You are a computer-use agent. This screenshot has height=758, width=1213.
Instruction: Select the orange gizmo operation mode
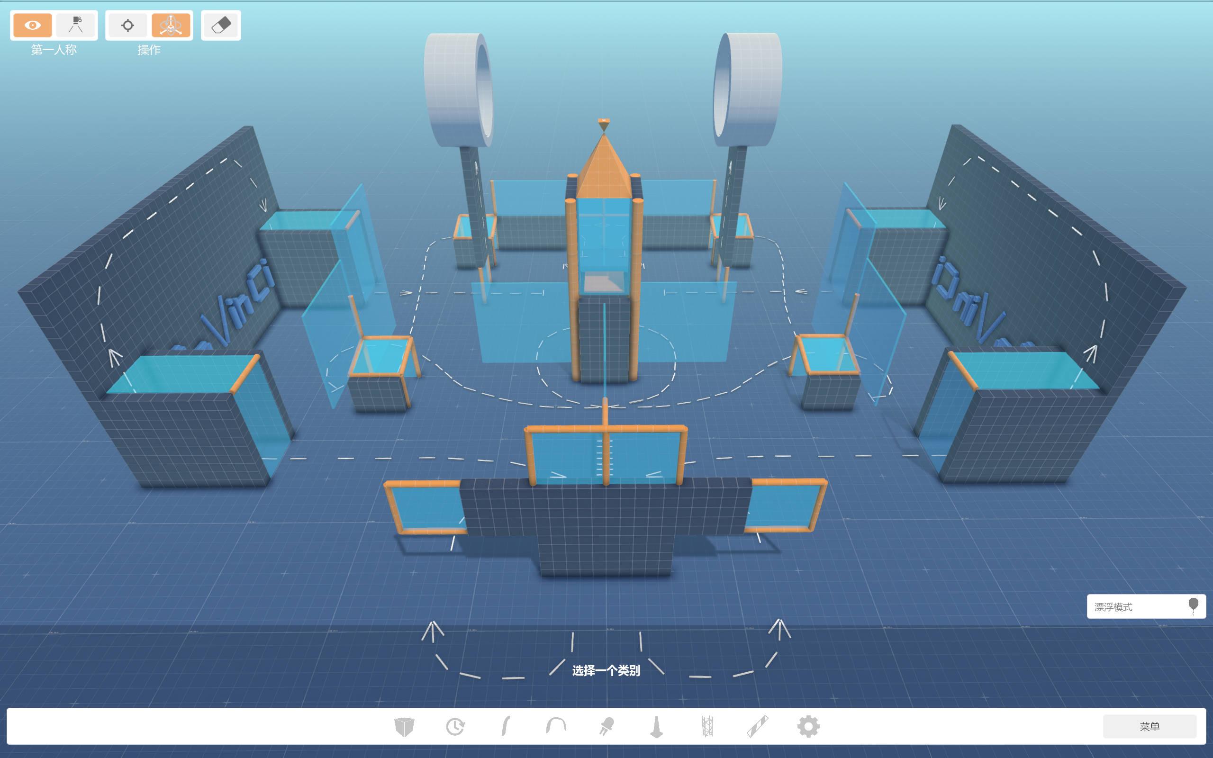coord(171,25)
